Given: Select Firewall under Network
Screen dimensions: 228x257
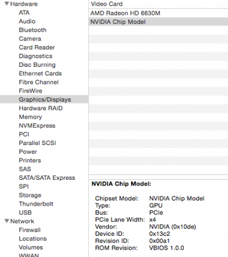Looking at the screenshot, I should [x=30, y=230].
